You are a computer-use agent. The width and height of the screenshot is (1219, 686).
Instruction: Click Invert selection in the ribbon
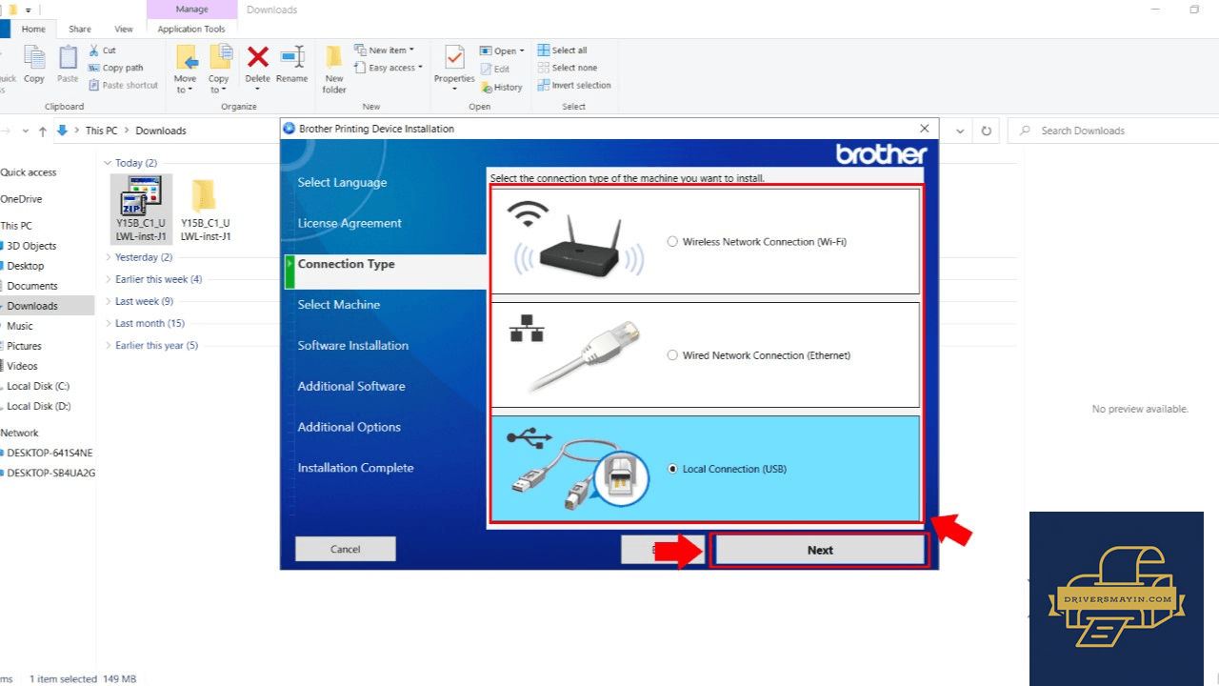coord(574,85)
